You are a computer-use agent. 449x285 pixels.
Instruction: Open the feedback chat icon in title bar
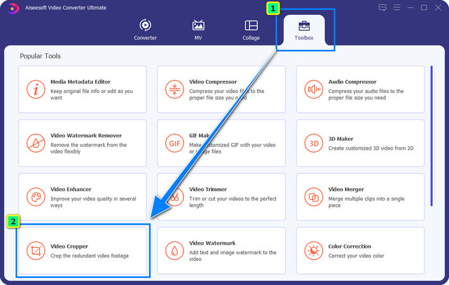tap(382, 8)
